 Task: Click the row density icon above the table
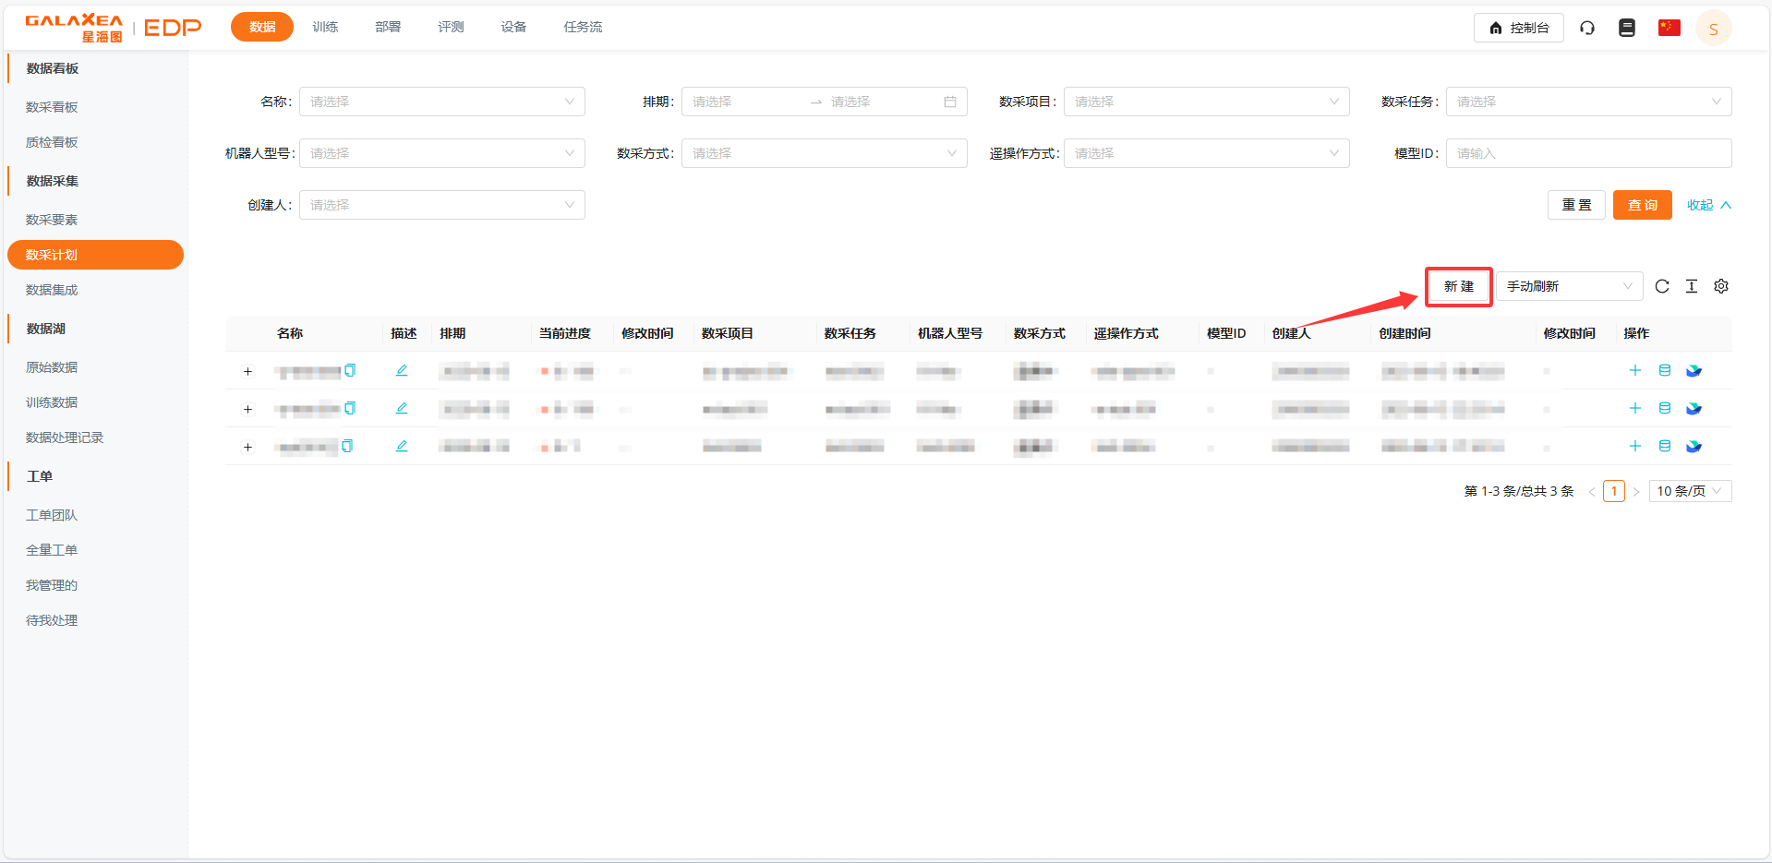[x=1692, y=286]
